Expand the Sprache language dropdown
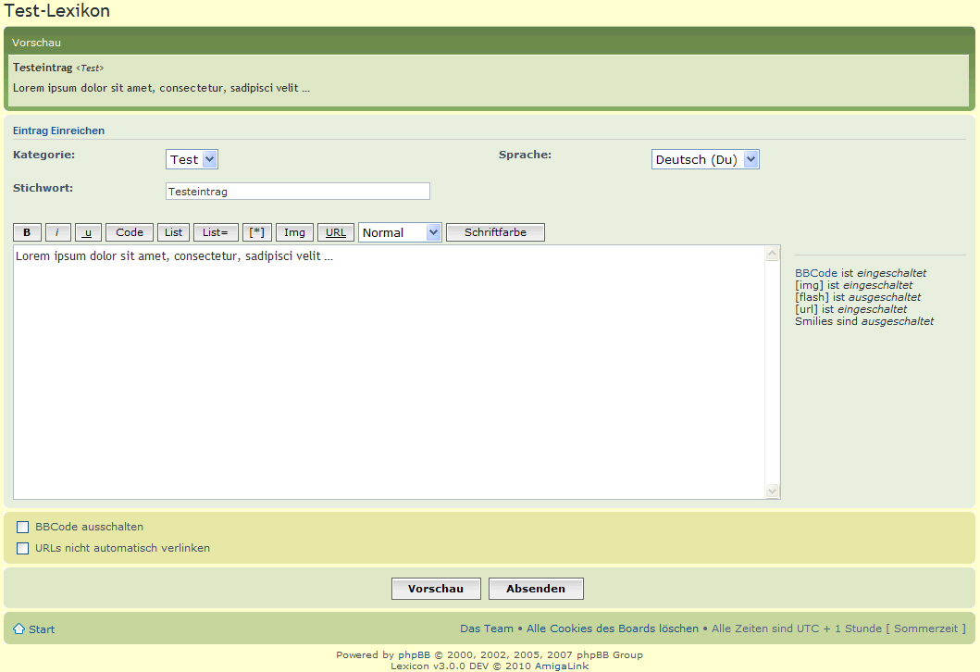This screenshot has width=980, height=672. pos(705,159)
